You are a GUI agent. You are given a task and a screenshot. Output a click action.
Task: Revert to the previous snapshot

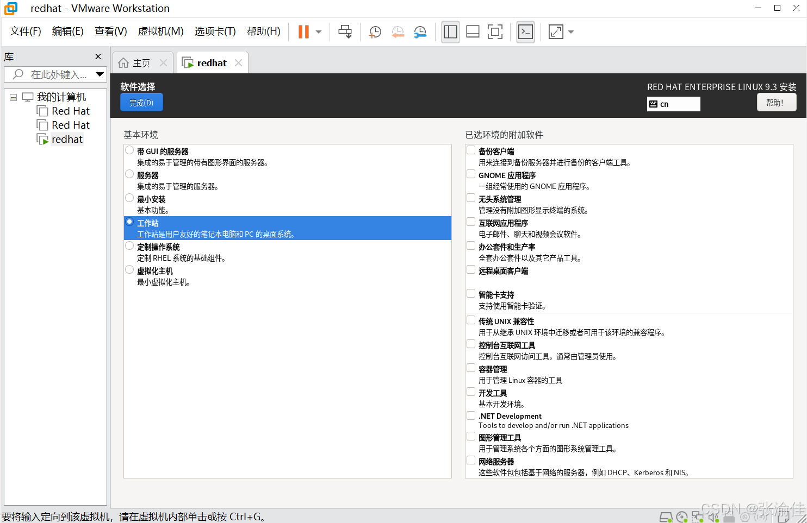(x=397, y=31)
